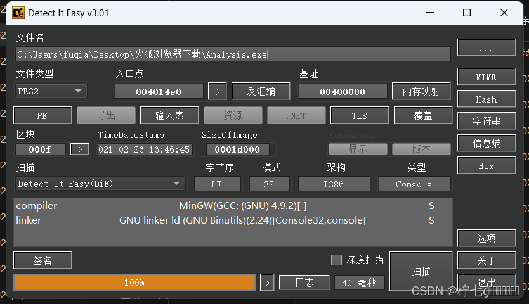Viewport: 529px width, 304px height.
Task: Click the type value Console
Action: 414,184
